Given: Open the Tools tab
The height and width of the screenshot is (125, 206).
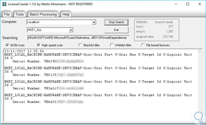Looking at the screenshot, I should pyautogui.click(x=20, y=14).
